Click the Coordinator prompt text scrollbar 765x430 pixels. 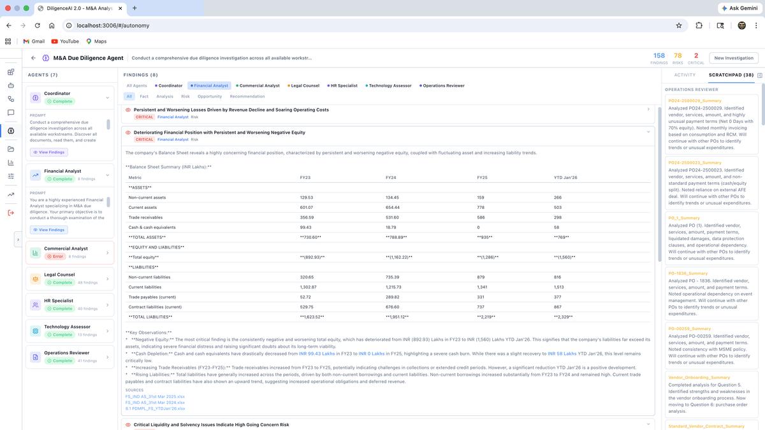pyautogui.click(x=108, y=124)
